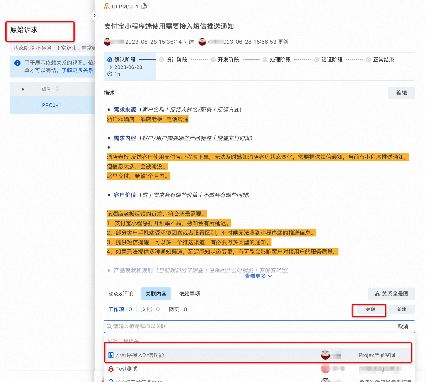Expand rows with the table triangle arrow
425x382 pixels.
click(x=23, y=89)
